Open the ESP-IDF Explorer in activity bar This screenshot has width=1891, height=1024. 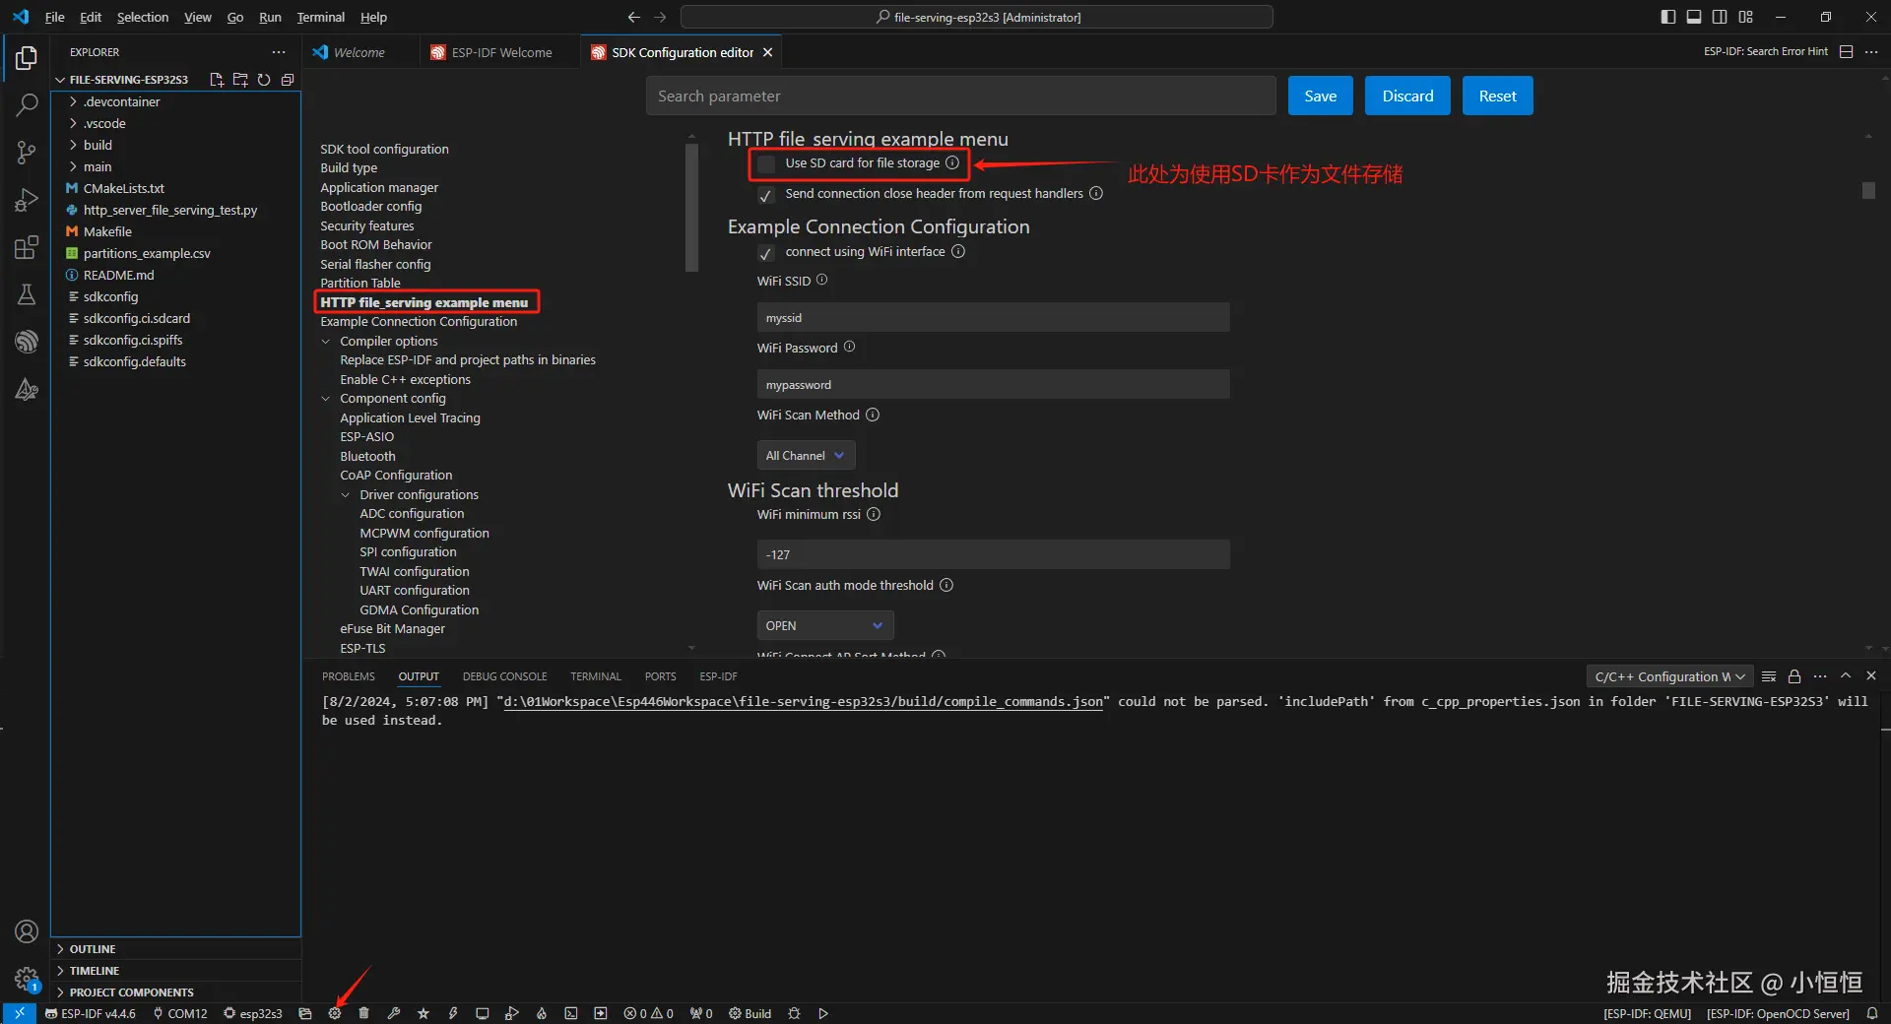[27, 342]
